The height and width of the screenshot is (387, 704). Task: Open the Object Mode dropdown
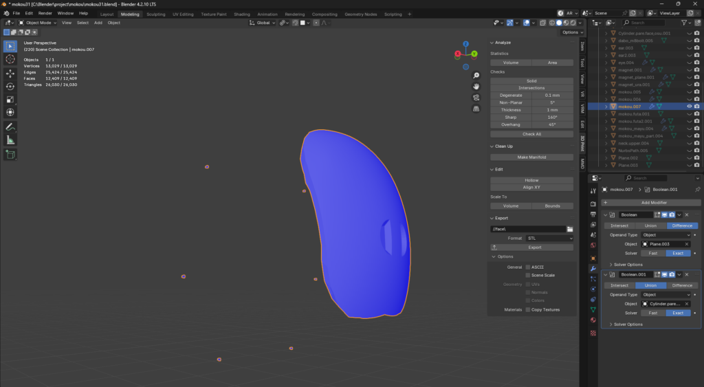coord(38,23)
